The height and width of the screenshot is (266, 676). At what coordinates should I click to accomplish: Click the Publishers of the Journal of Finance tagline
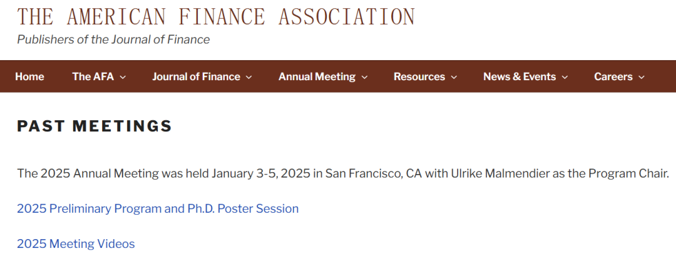tap(113, 39)
